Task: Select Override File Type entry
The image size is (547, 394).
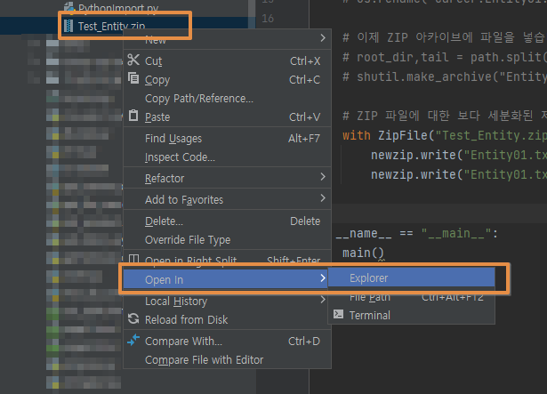Action: click(227, 240)
